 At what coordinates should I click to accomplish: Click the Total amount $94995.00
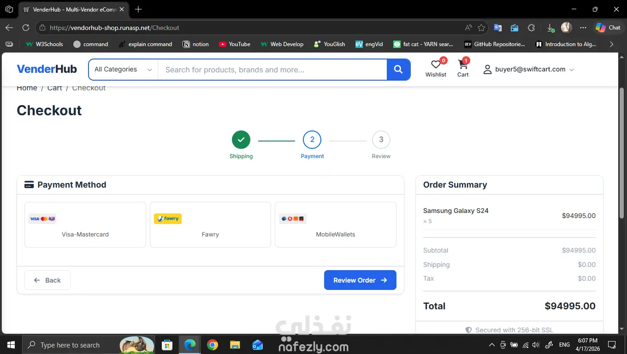[x=570, y=306]
